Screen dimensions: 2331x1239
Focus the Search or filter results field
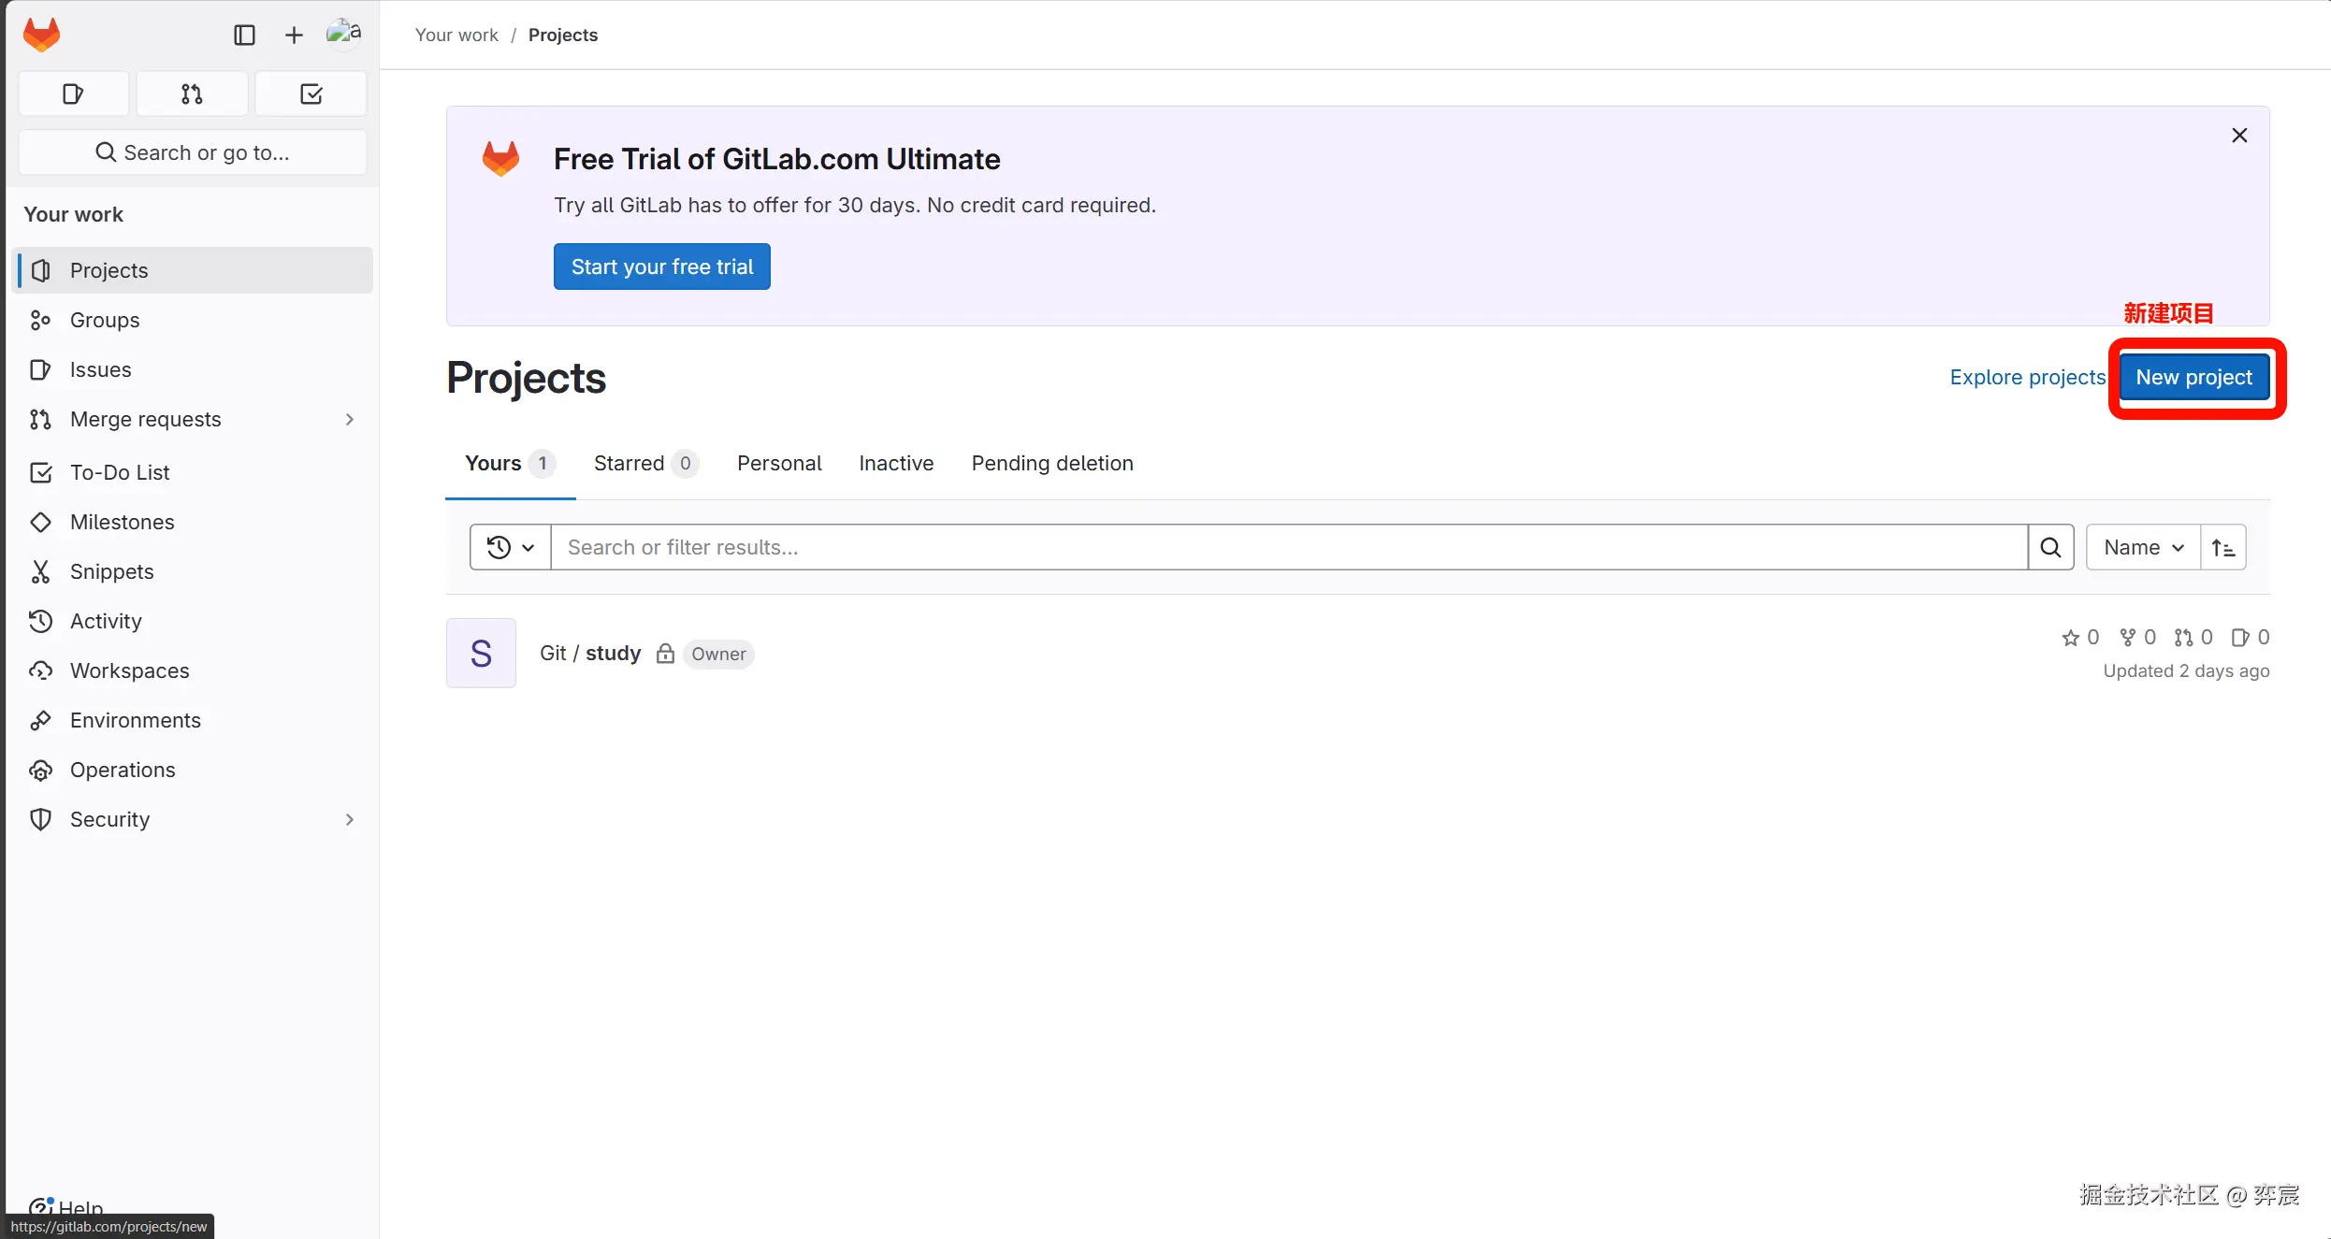[x=1288, y=547]
